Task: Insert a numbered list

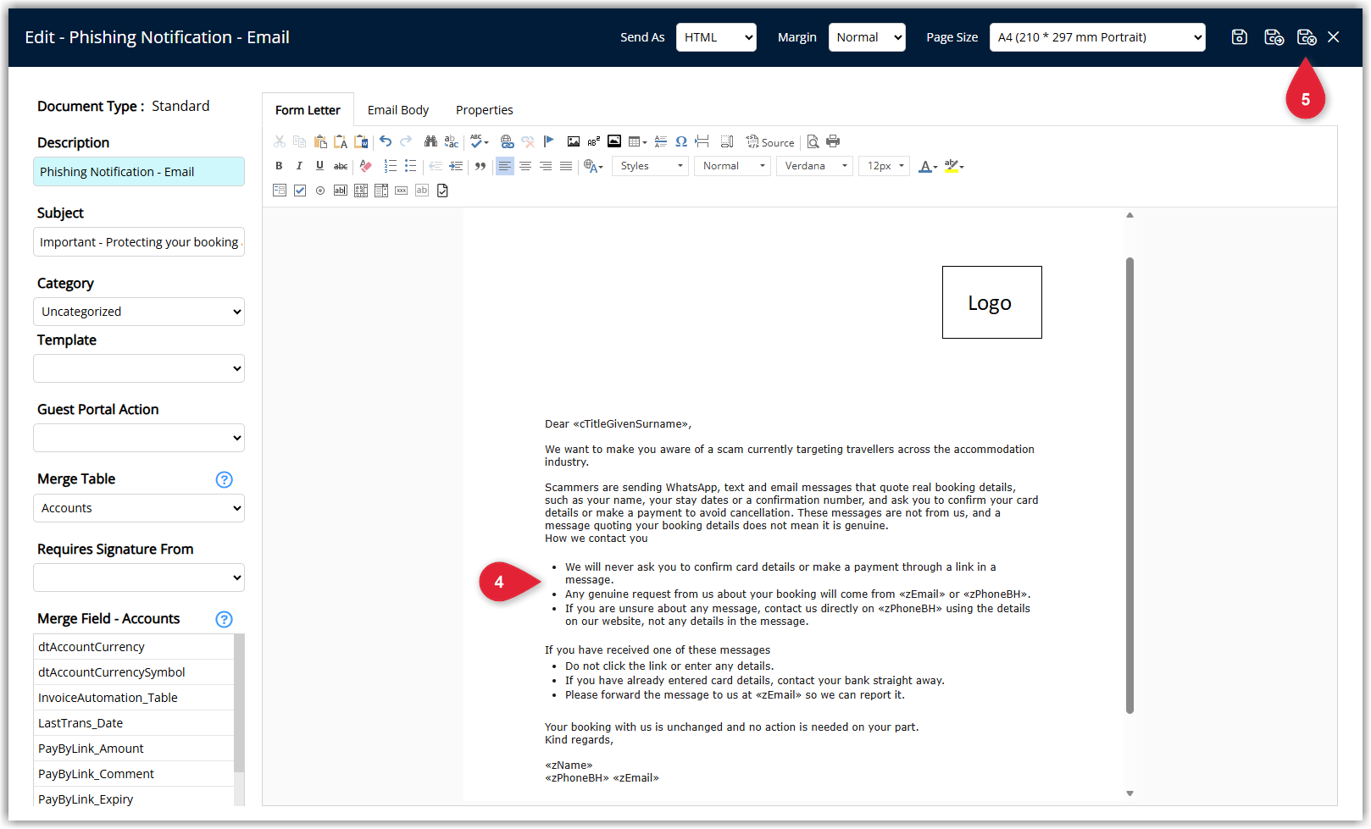Action: [x=390, y=166]
